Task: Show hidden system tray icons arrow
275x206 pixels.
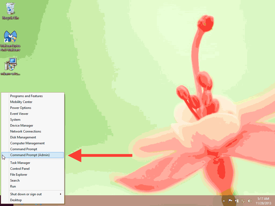Action: [x=224, y=201]
